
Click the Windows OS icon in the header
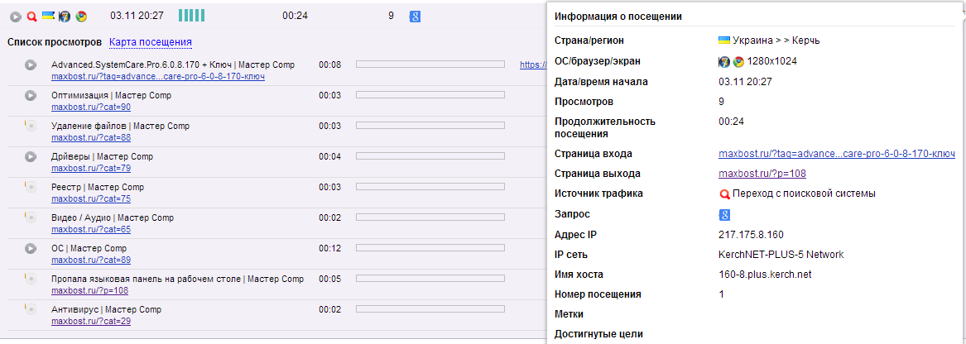pyautogui.click(x=64, y=17)
